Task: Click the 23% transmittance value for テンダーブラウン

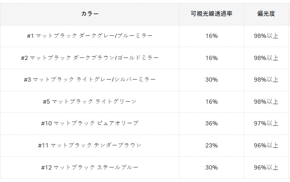Action: pyautogui.click(x=212, y=145)
